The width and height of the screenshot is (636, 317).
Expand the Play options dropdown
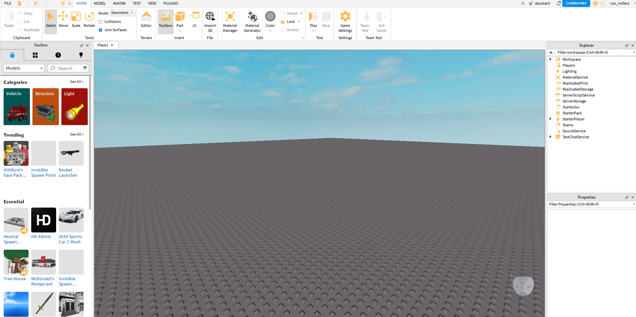coord(313,31)
